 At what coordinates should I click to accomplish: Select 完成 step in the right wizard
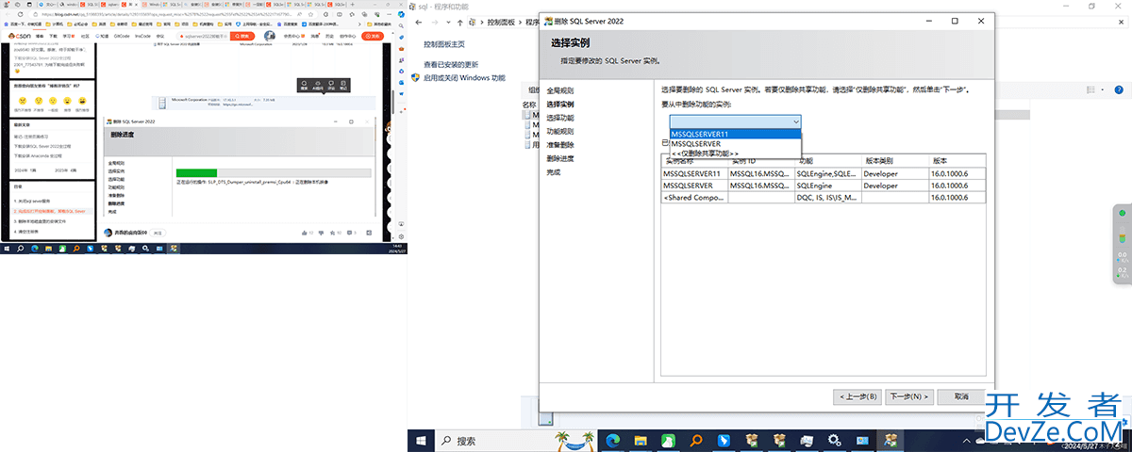pyautogui.click(x=554, y=172)
